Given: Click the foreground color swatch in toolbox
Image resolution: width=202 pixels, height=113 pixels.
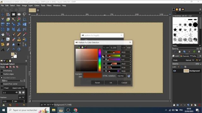Looking at the screenshot, I should tap(13, 54).
